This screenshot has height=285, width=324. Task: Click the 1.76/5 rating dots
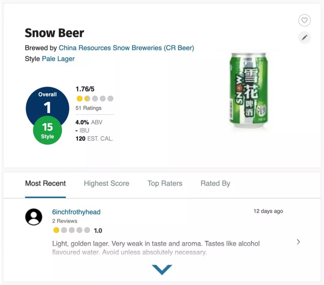[x=95, y=99]
